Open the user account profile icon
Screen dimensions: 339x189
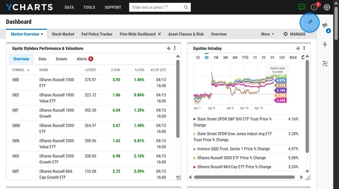pyautogui.click(x=327, y=7)
